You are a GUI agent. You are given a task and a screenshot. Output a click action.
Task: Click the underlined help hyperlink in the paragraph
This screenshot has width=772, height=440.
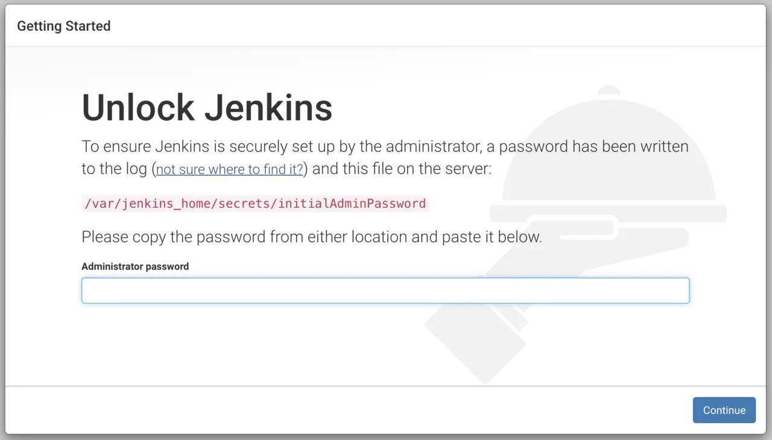(229, 169)
